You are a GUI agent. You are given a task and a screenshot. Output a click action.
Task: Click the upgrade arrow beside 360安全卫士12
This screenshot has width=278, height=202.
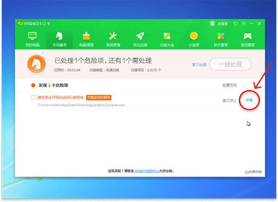point(48,24)
